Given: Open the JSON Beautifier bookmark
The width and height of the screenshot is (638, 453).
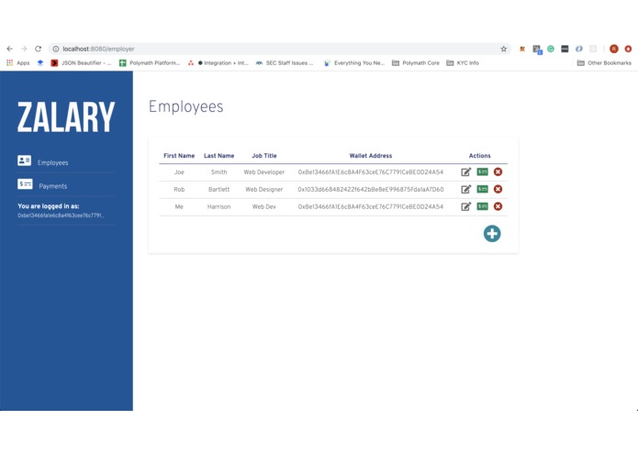Looking at the screenshot, I should coord(81,63).
